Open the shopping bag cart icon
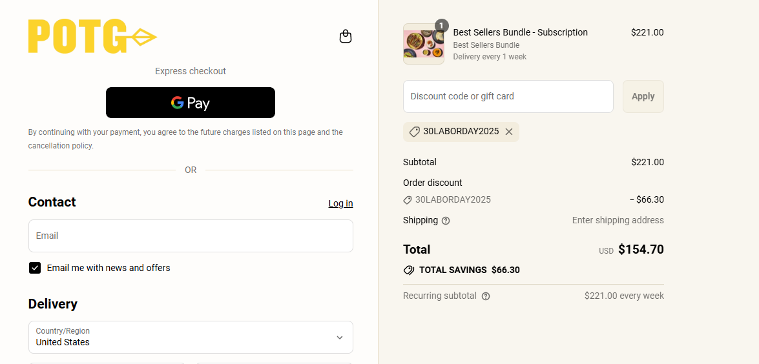Screen dimensions: 759x364 tap(346, 36)
